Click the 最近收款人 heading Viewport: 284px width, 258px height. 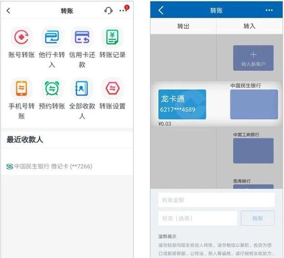pos(25,139)
